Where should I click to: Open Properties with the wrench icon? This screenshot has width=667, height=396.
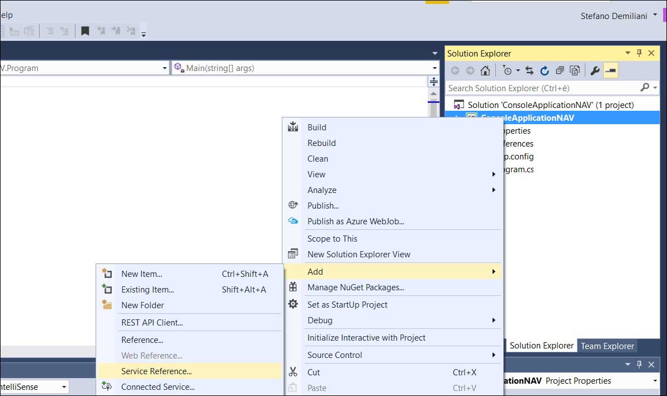[595, 70]
